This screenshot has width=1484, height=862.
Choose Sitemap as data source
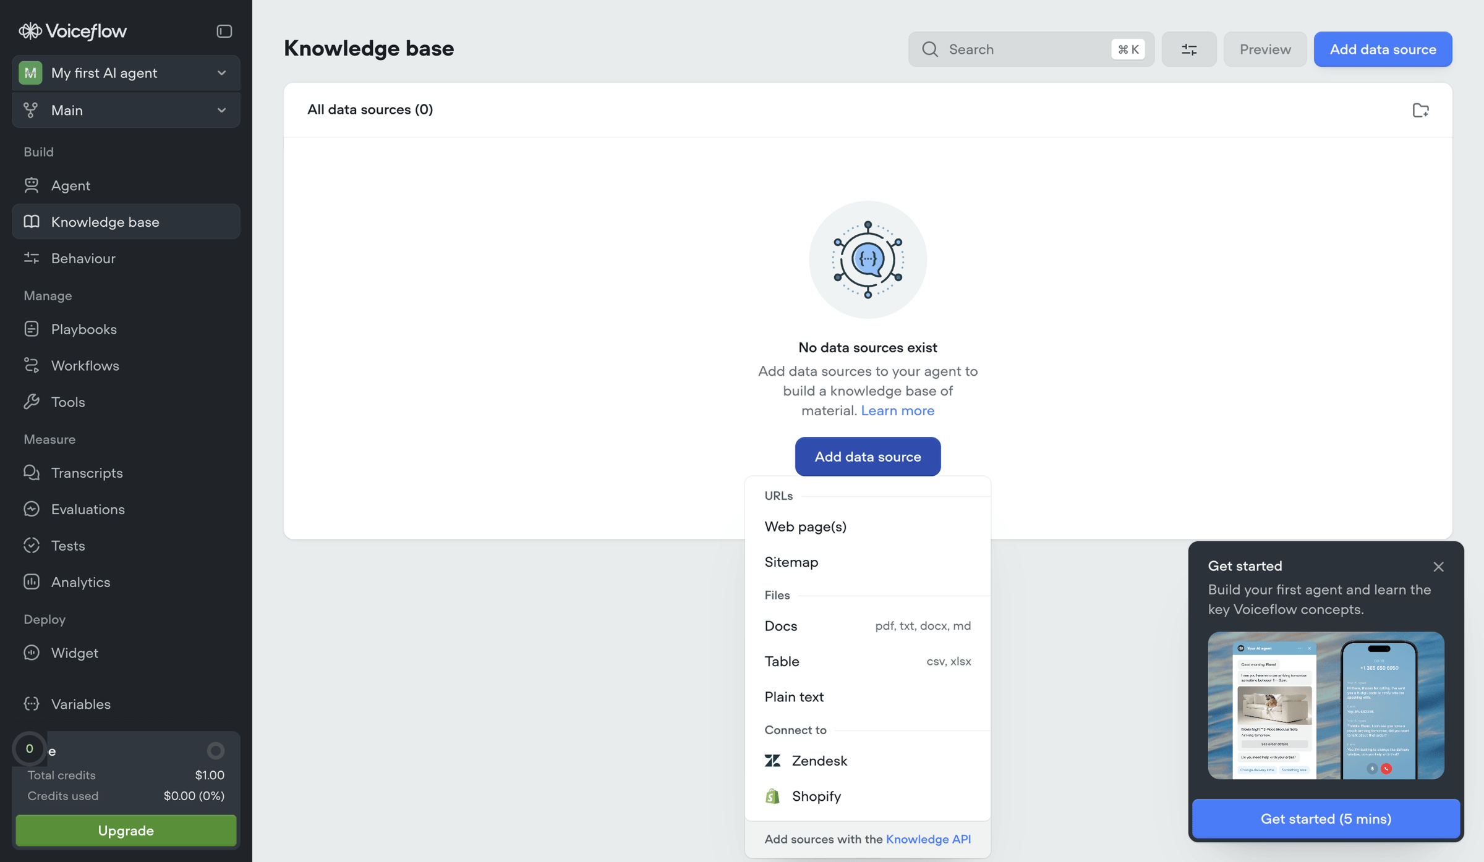[x=868, y=562]
